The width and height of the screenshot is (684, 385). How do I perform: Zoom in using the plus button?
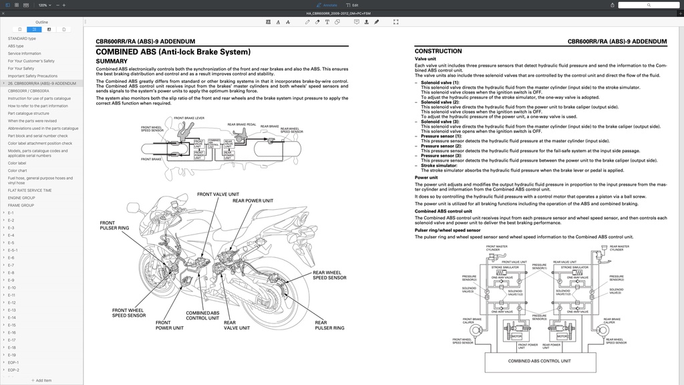pos(63,5)
